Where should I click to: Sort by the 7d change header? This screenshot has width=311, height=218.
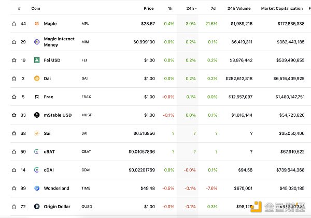pos(214,8)
